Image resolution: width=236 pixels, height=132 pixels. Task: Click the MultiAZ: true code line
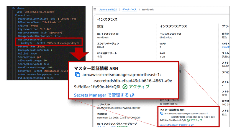pos(27,53)
